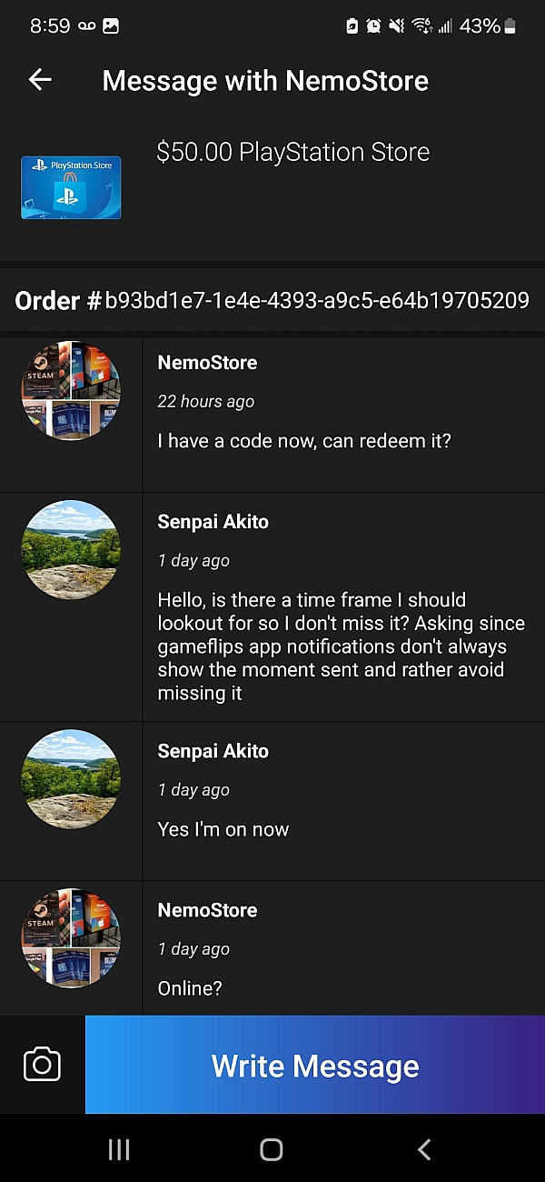
Task: Open the $50.00 PlayStation Store listing title
Action: coord(292,152)
